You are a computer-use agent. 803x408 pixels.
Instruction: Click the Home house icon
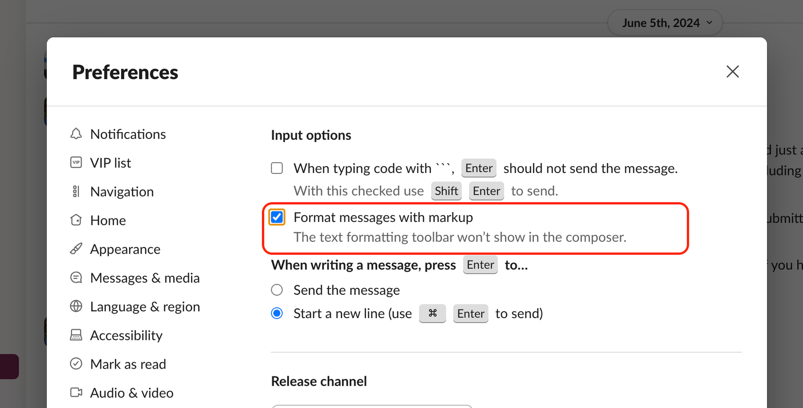coord(76,220)
